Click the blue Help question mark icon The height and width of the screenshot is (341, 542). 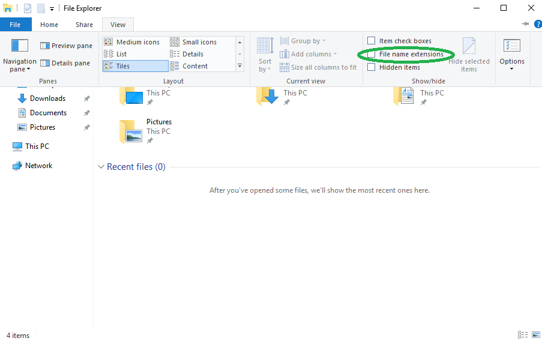[x=537, y=24]
